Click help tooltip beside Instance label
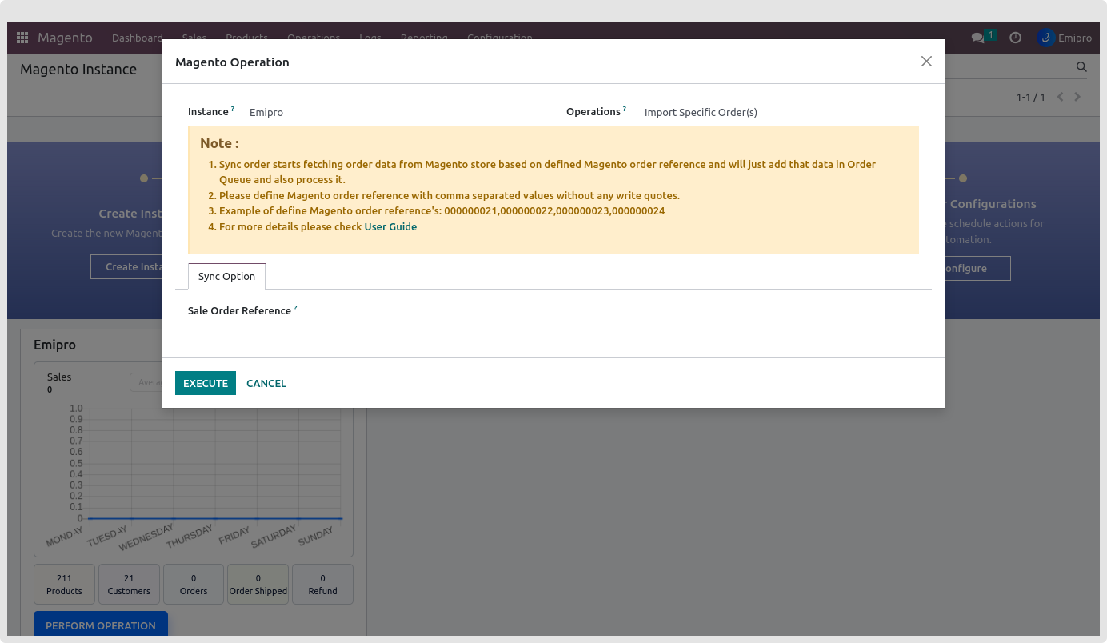 pyautogui.click(x=233, y=109)
